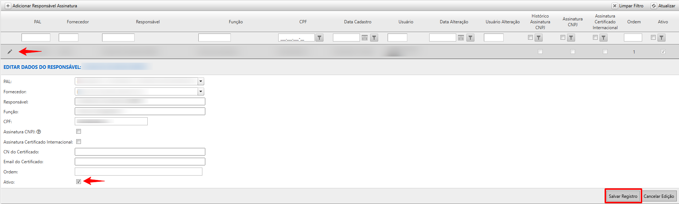Click the CPF column filter funnel icon
Image resolution: width=679 pixels, height=204 pixels.
click(319, 38)
